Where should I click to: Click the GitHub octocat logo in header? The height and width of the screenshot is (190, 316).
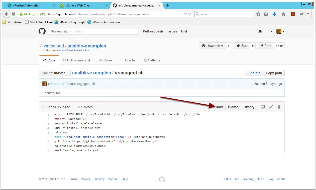[x=42, y=31]
